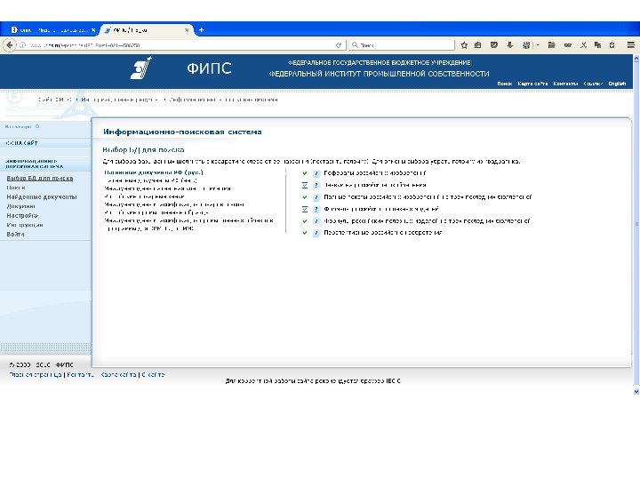Screen dimensions: 640x480
Task: Open help icon for Формулы российских полезных моделей
Action: point(316,210)
